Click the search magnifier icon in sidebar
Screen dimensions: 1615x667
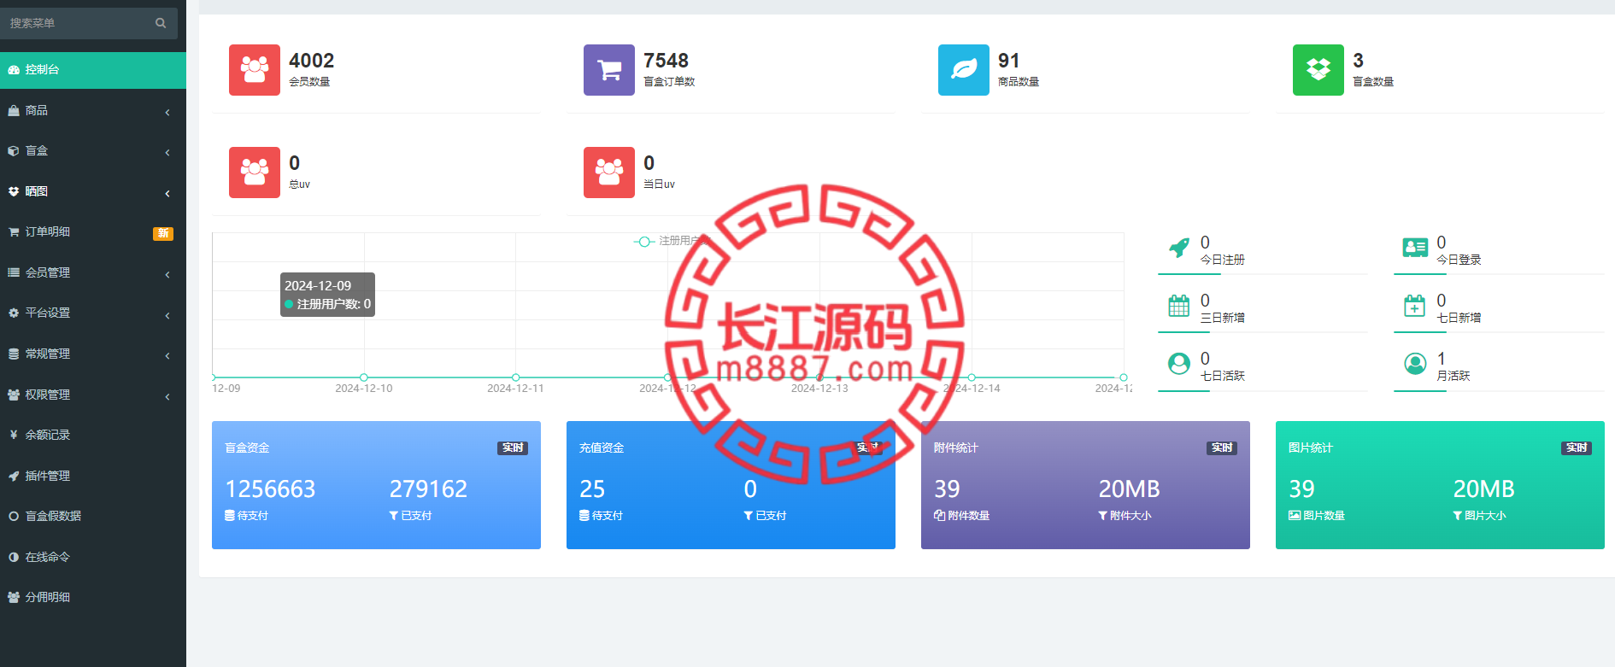(x=161, y=23)
